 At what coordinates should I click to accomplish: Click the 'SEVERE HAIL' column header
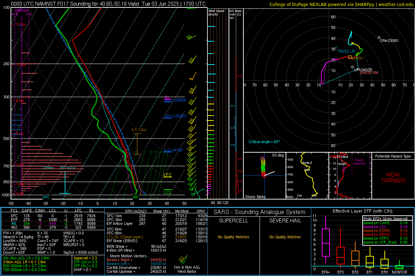click(x=285, y=221)
